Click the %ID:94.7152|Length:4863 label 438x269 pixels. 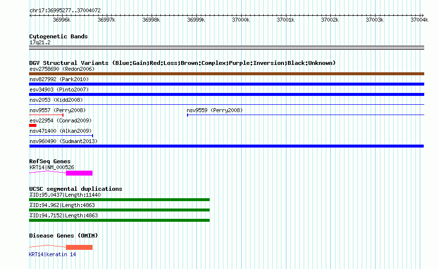[x=63, y=215]
